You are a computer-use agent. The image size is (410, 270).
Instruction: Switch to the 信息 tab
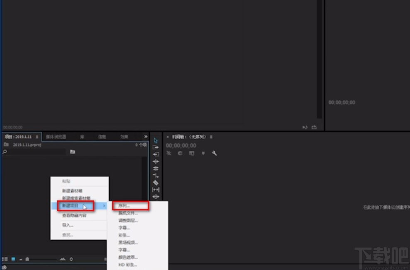(x=102, y=137)
